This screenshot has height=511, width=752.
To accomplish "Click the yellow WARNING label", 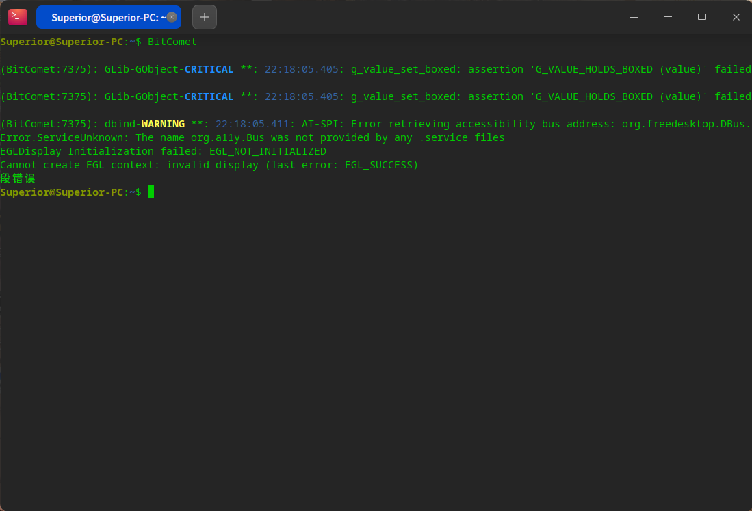I will [163, 124].
